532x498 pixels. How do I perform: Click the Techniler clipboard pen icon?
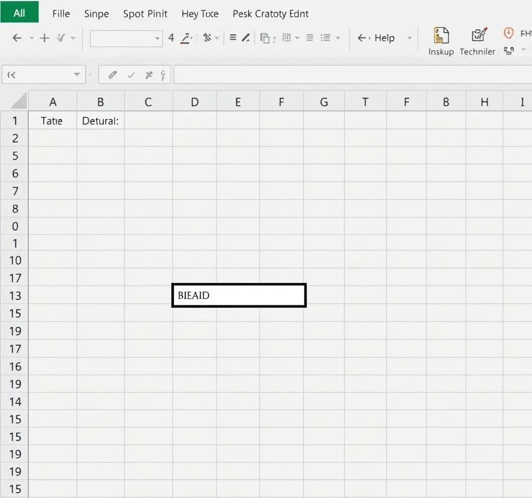coord(479,35)
